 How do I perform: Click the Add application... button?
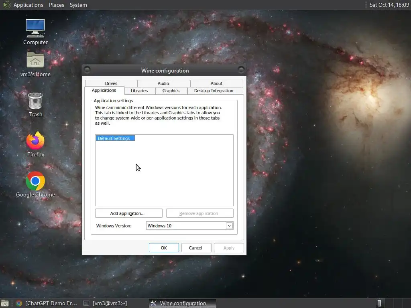click(129, 213)
